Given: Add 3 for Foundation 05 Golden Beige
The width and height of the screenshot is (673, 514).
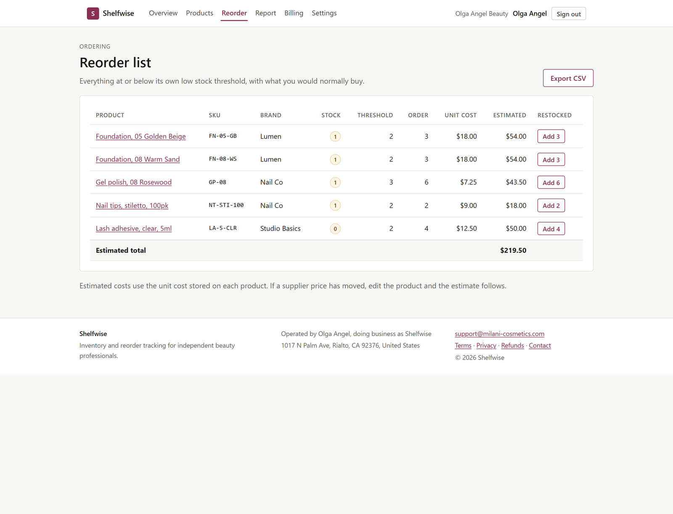Looking at the screenshot, I should tap(551, 136).
